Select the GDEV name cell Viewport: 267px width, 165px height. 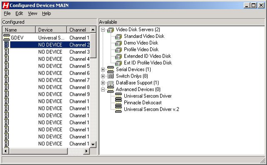coord(17,38)
